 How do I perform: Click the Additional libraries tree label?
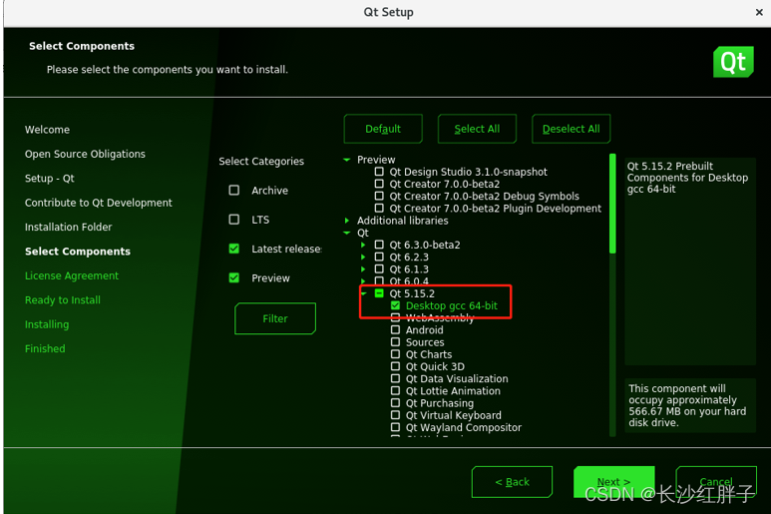[x=403, y=221]
